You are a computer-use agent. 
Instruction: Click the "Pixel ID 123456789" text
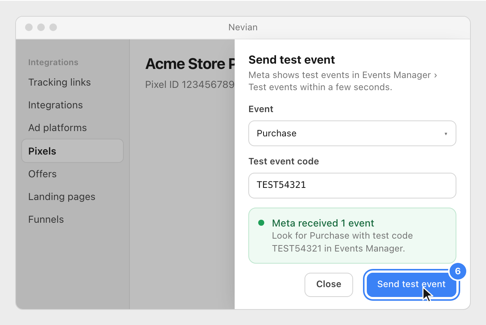pyautogui.click(x=190, y=84)
